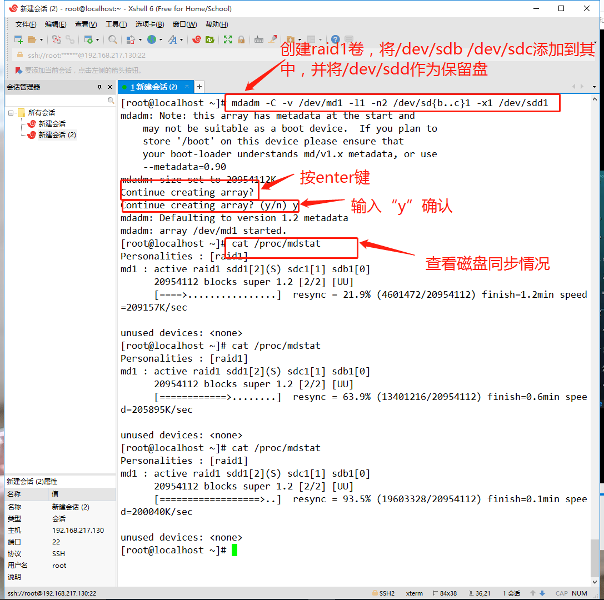Toggle full screen mode icon
This screenshot has height=600, width=604.
click(x=228, y=39)
